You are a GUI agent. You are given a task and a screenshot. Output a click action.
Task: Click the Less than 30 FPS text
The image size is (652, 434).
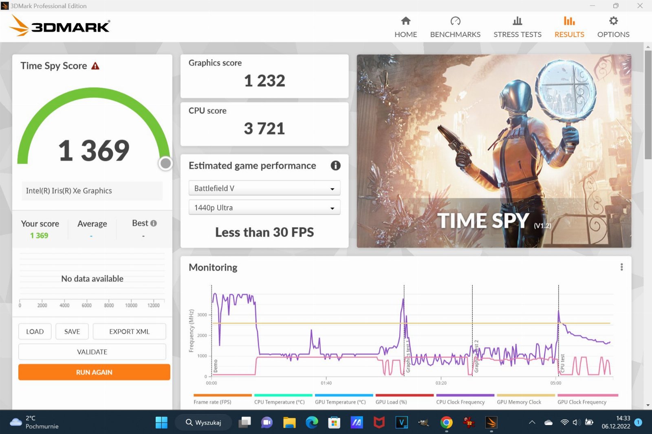[x=264, y=232]
